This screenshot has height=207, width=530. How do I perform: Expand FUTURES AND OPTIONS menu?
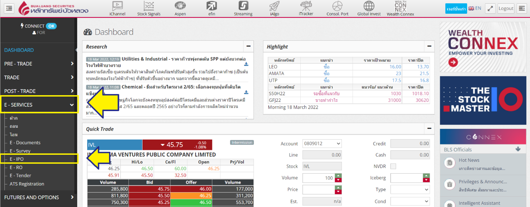tap(39, 197)
